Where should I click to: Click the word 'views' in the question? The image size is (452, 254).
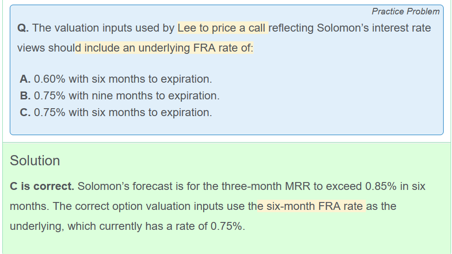[31, 48]
